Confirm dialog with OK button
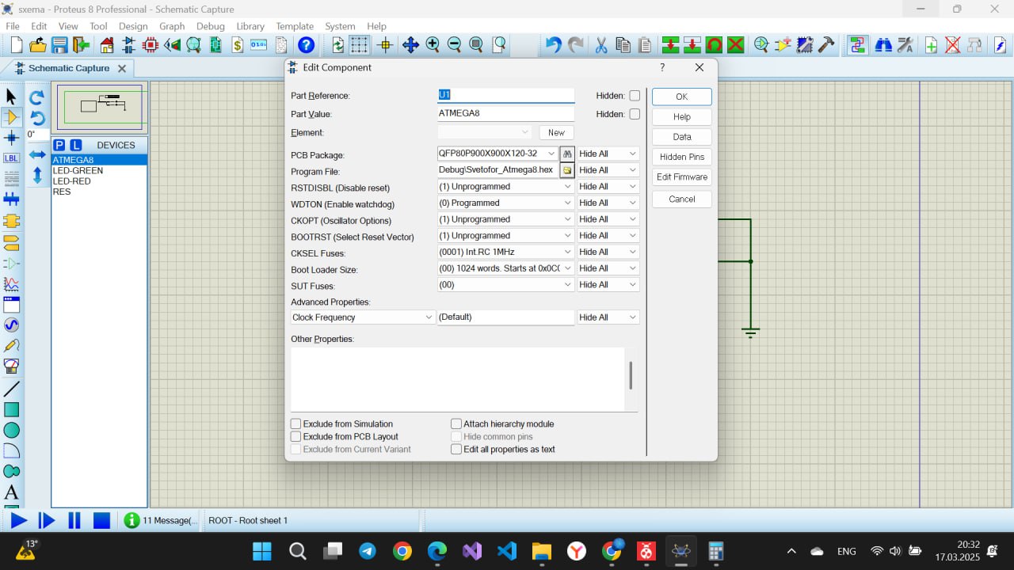Screen dimensions: 1014x570 681,97
